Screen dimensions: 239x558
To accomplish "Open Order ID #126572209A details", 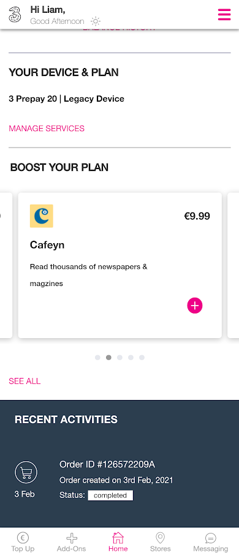I will pos(107,464).
